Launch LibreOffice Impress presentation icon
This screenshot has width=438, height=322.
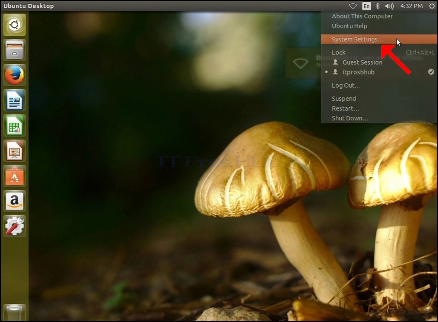point(14,151)
